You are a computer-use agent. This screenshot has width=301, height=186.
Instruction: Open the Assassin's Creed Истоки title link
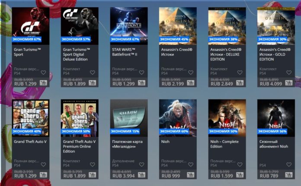[176, 52]
